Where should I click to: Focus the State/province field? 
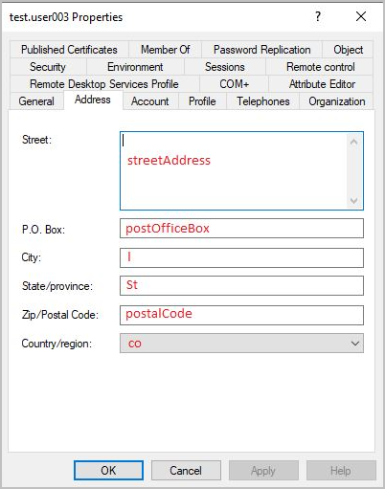(241, 285)
